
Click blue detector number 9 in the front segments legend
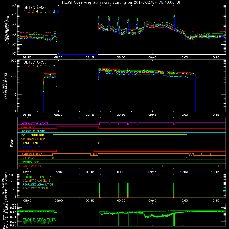(x=58, y=11)
